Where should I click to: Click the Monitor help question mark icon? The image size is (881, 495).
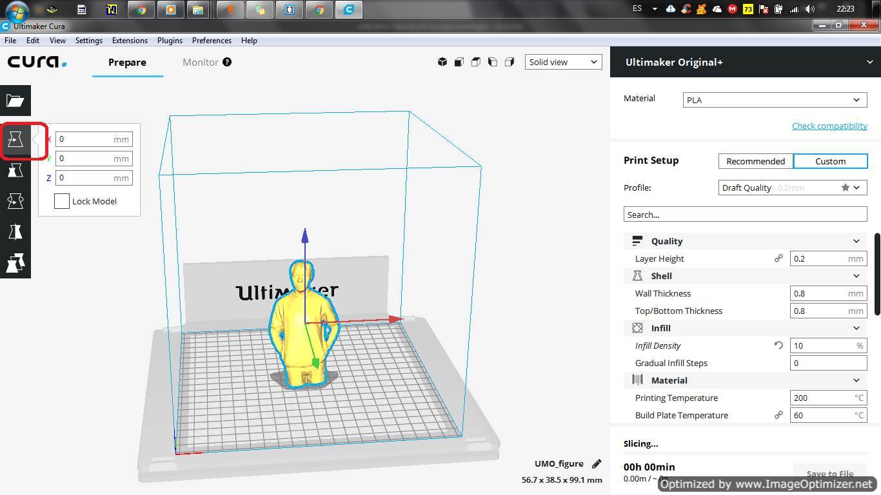pyautogui.click(x=227, y=62)
